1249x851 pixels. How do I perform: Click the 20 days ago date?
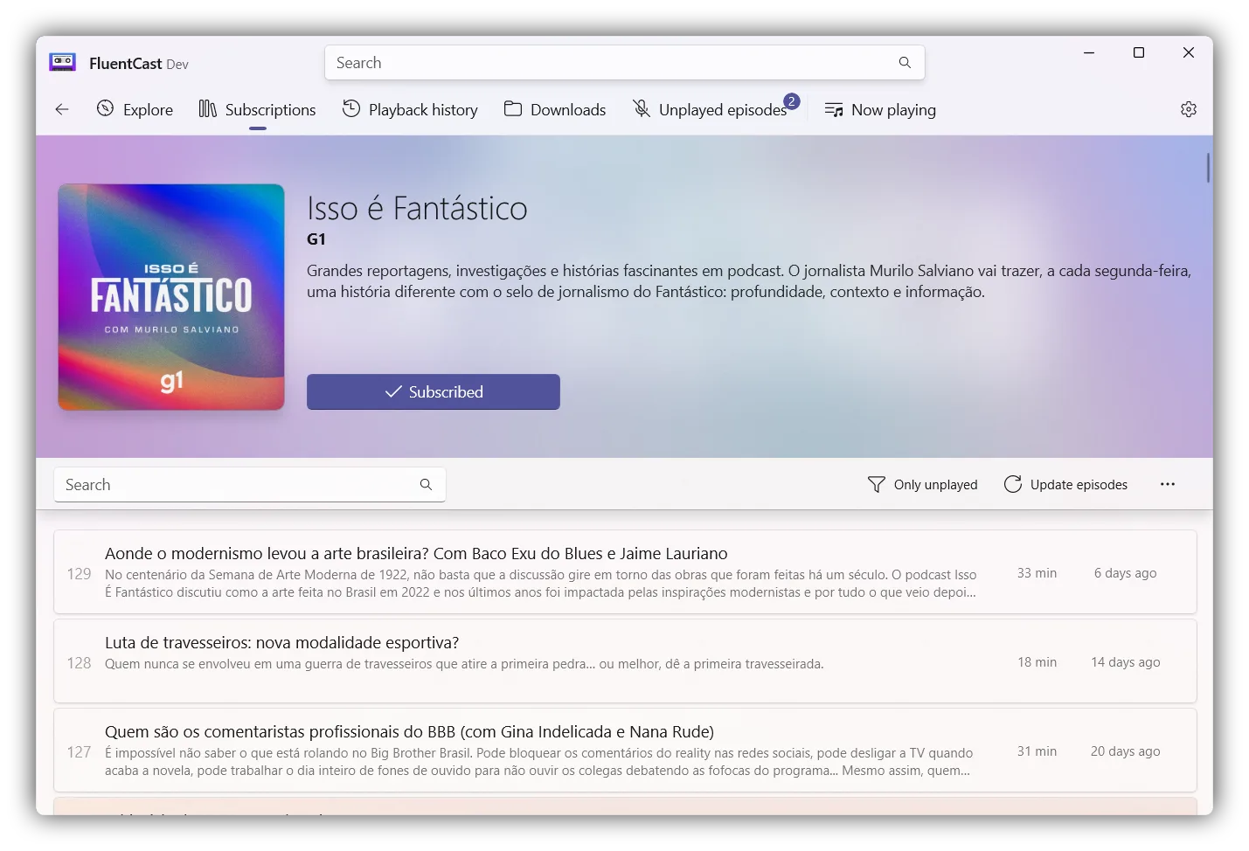[x=1126, y=751]
